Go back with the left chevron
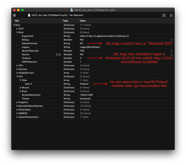Image resolution: width=186 pixels, height=165 pixels. (20, 15)
